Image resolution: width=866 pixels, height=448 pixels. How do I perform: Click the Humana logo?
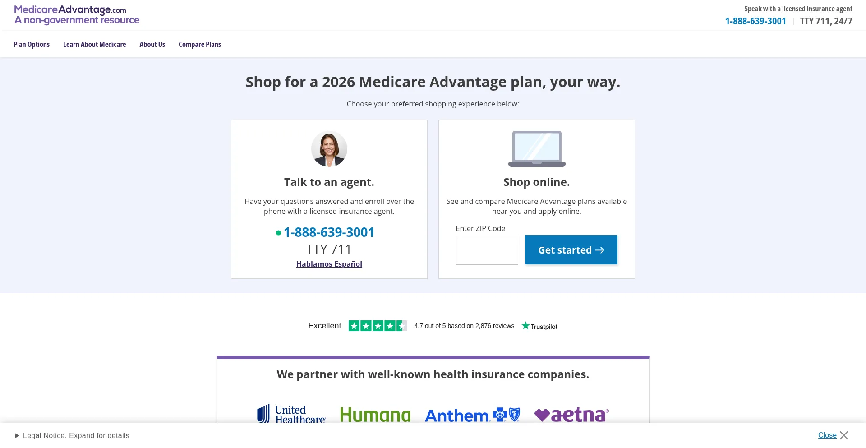click(375, 415)
